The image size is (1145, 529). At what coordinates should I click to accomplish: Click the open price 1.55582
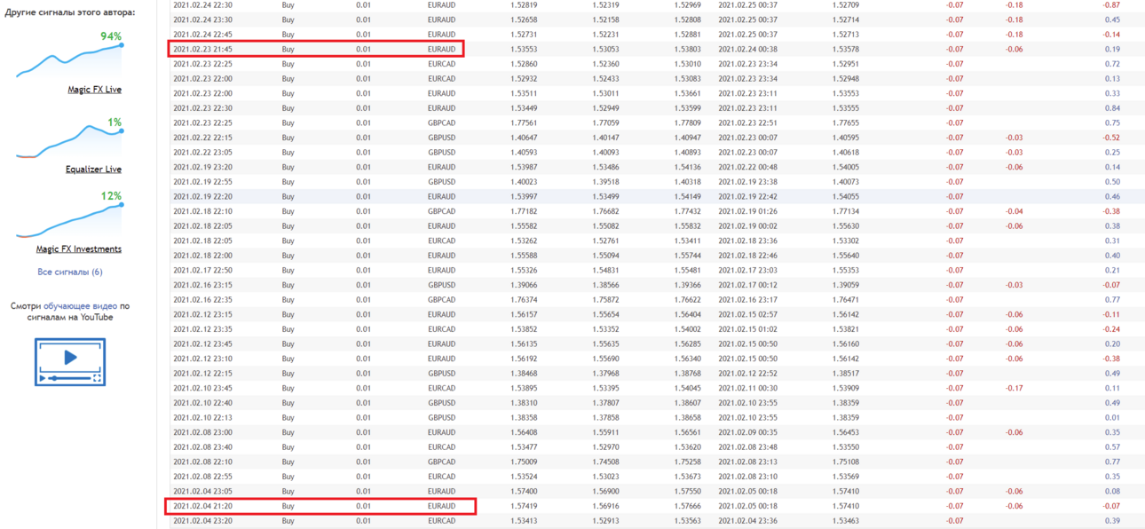[524, 225]
